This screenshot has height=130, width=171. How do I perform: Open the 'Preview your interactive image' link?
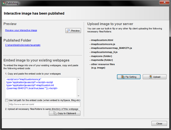click(21, 30)
